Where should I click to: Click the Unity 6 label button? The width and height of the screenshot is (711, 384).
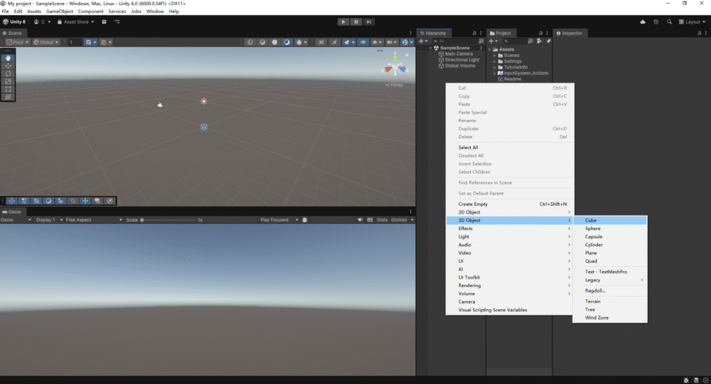point(15,21)
